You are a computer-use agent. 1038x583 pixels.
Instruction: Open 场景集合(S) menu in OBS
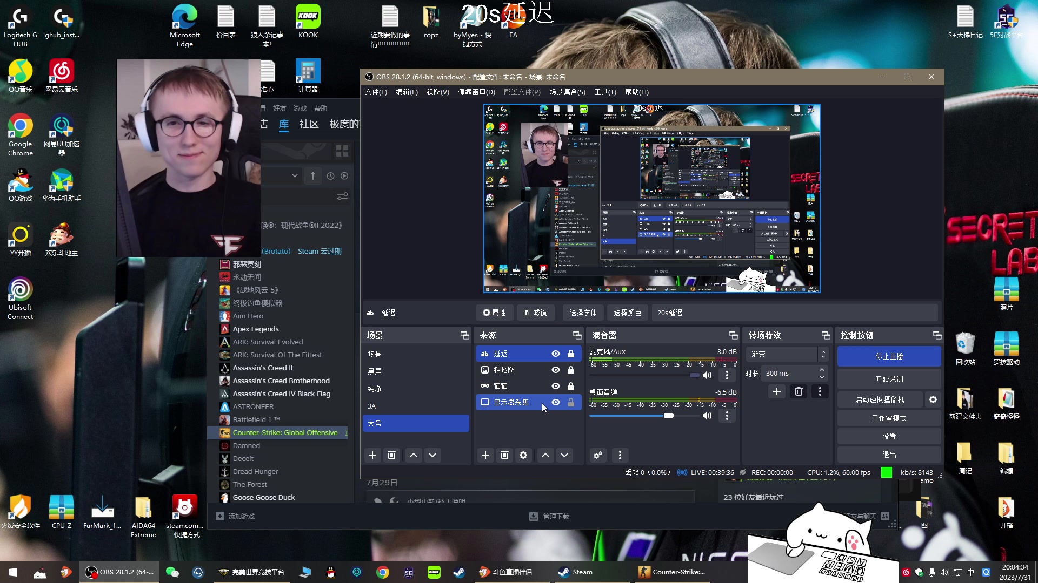568,92
